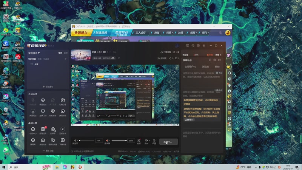Screen dimensions: 302x170
Task: Open 创建房间 tab in QQ飞车 window
Action: [x=101, y=33]
